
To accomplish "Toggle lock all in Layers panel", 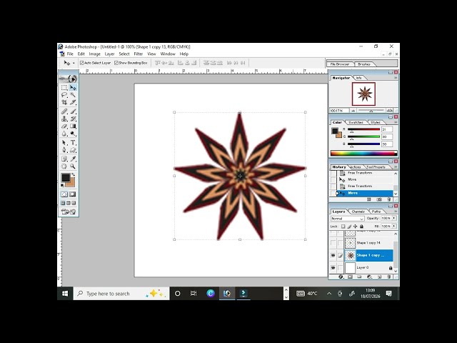I will click(361, 227).
